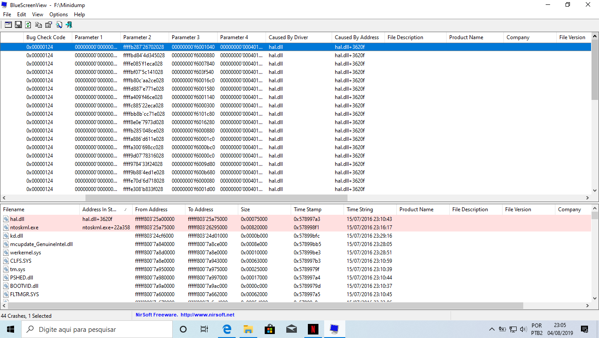Select the tm.sys row
This screenshot has width=599, height=338.
coord(296,269)
